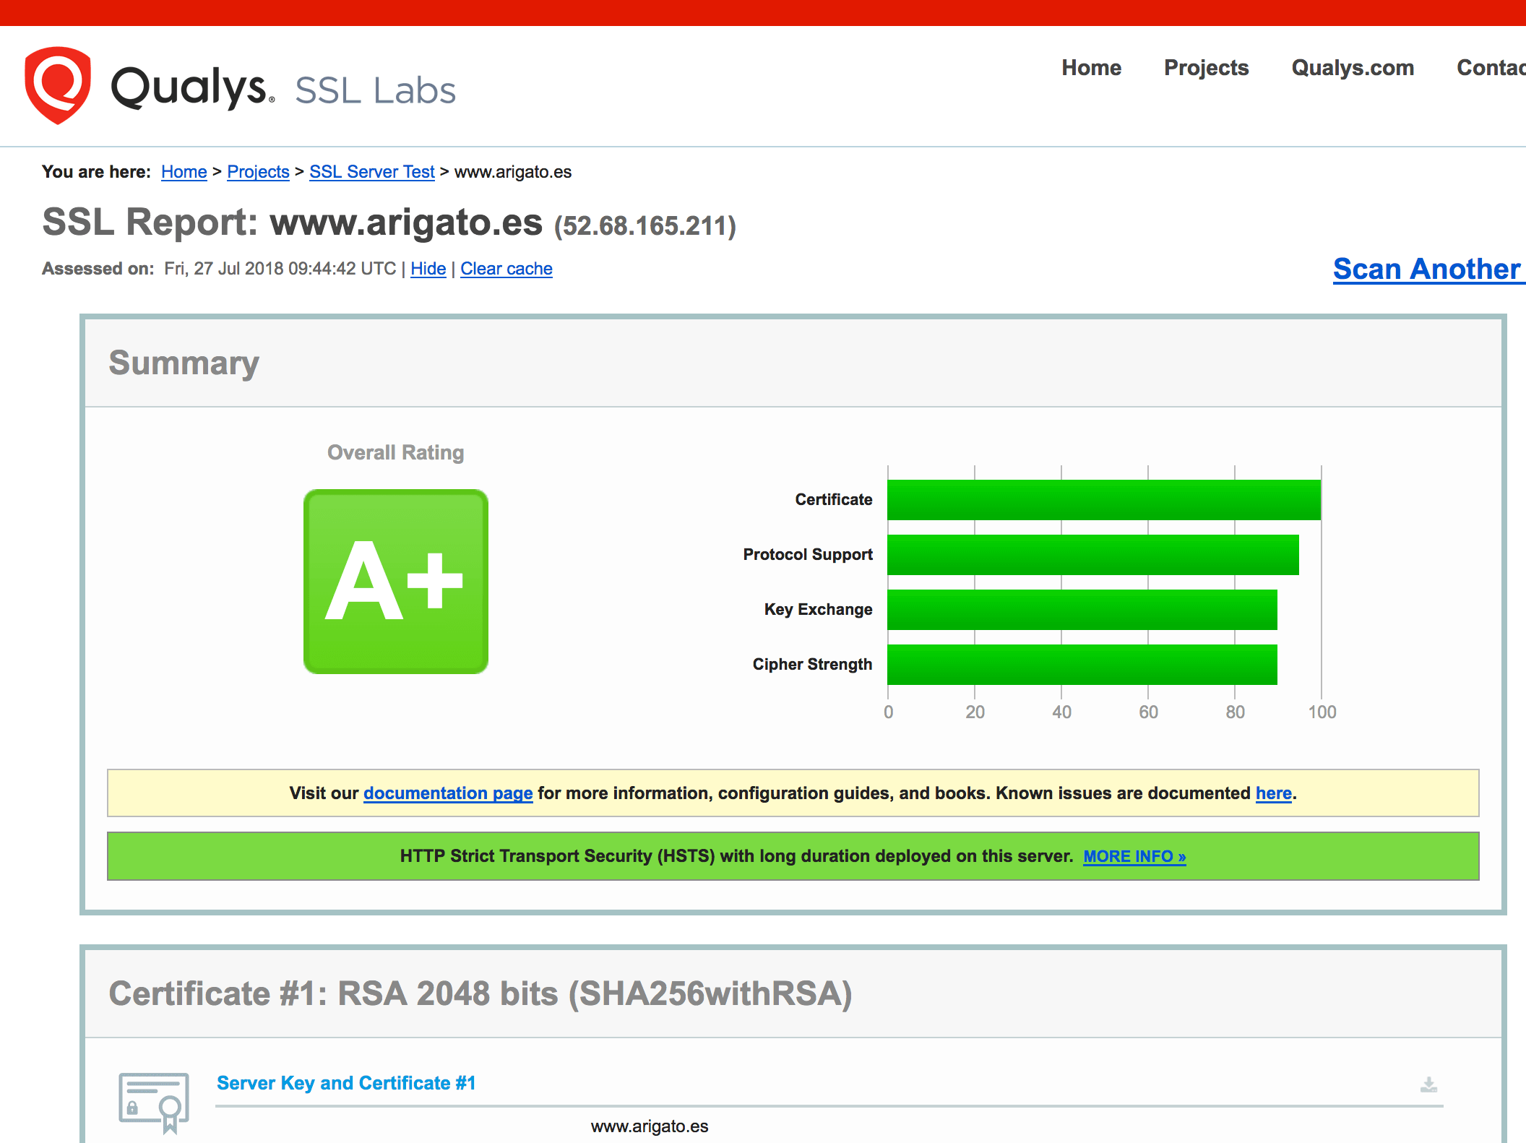1526x1143 pixels.
Task: Click the A+ overall rating badge
Action: click(396, 582)
